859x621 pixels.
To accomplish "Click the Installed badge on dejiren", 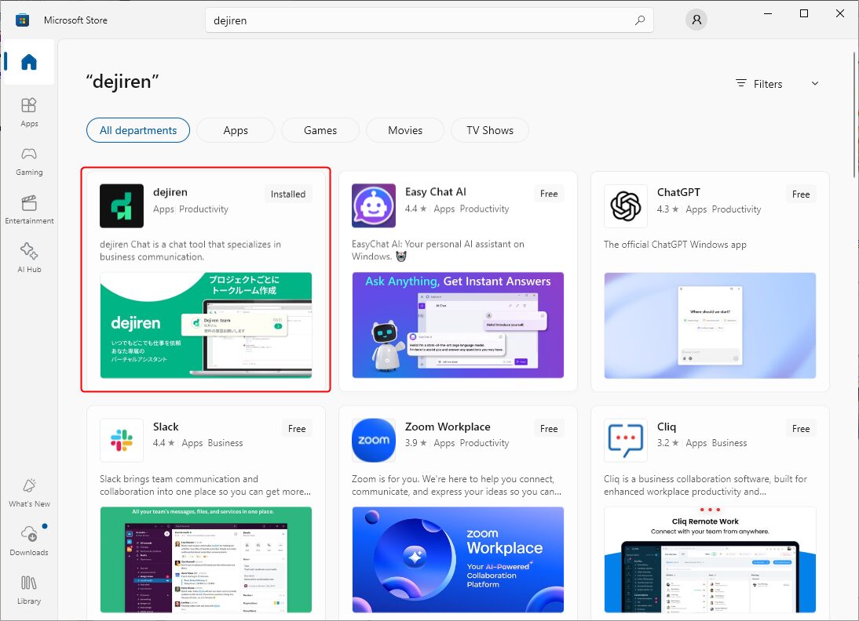I will click(288, 194).
